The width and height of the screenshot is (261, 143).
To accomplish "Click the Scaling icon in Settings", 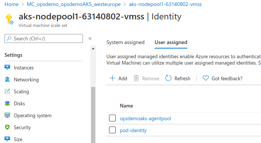I will (7, 91).
